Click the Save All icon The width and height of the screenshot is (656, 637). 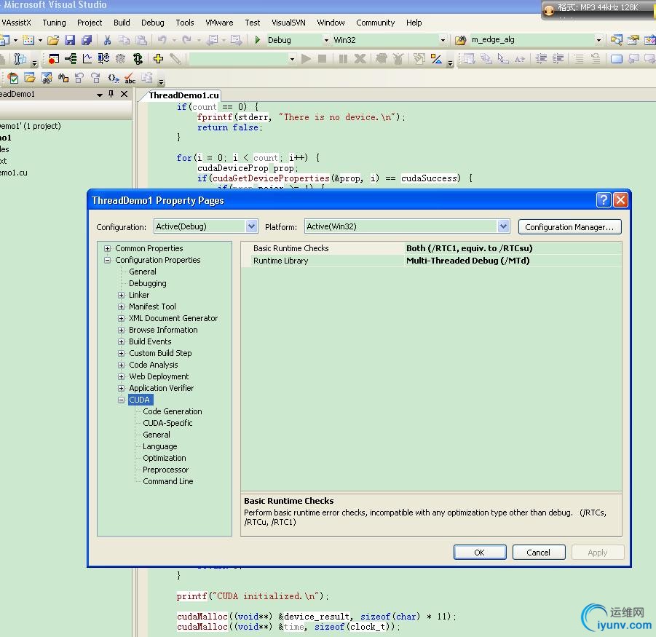(x=87, y=40)
